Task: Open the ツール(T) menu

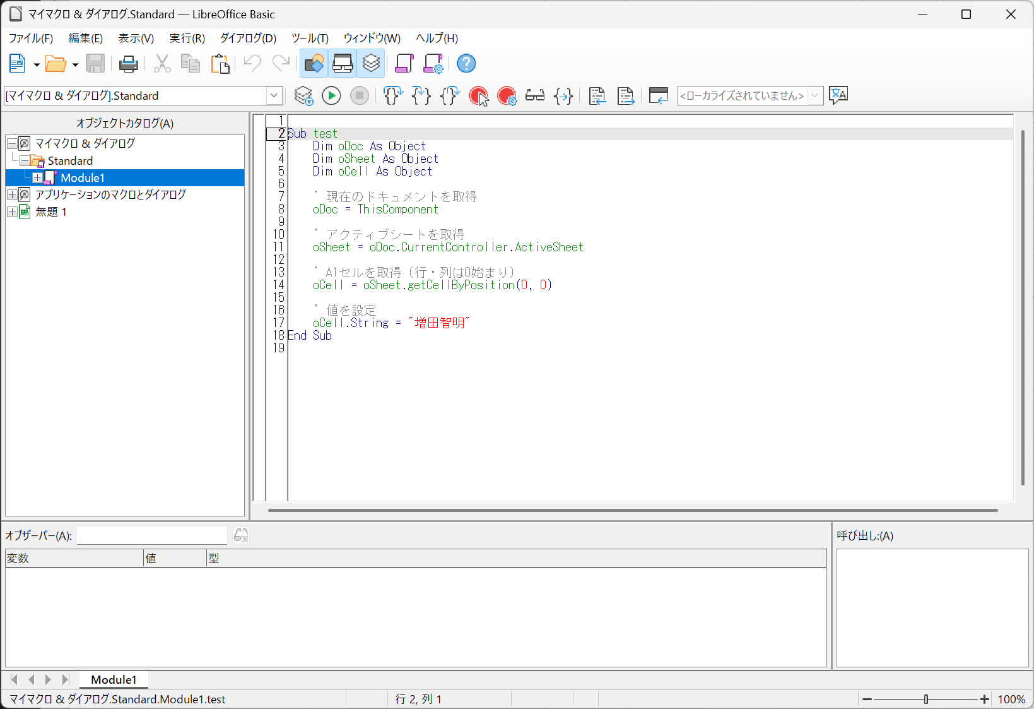Action: pyautogui.click(x=310, y=39)
